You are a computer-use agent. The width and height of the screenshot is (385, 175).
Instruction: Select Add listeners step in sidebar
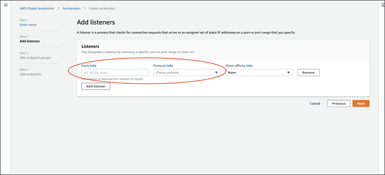pyautogui.click(x=29, y=41)
